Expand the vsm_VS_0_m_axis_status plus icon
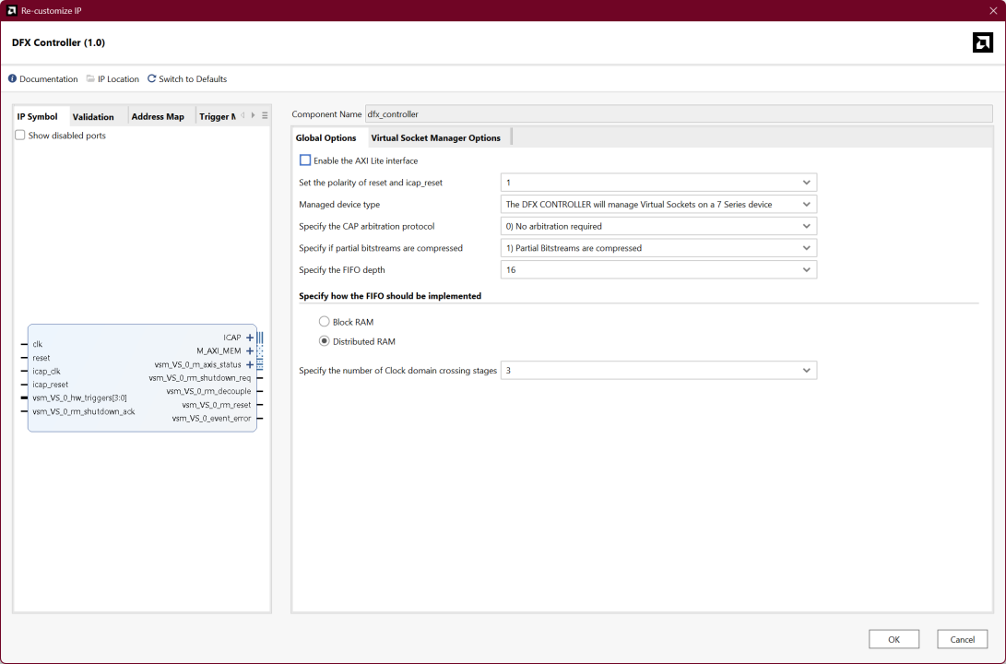 [x=250, y=364]
